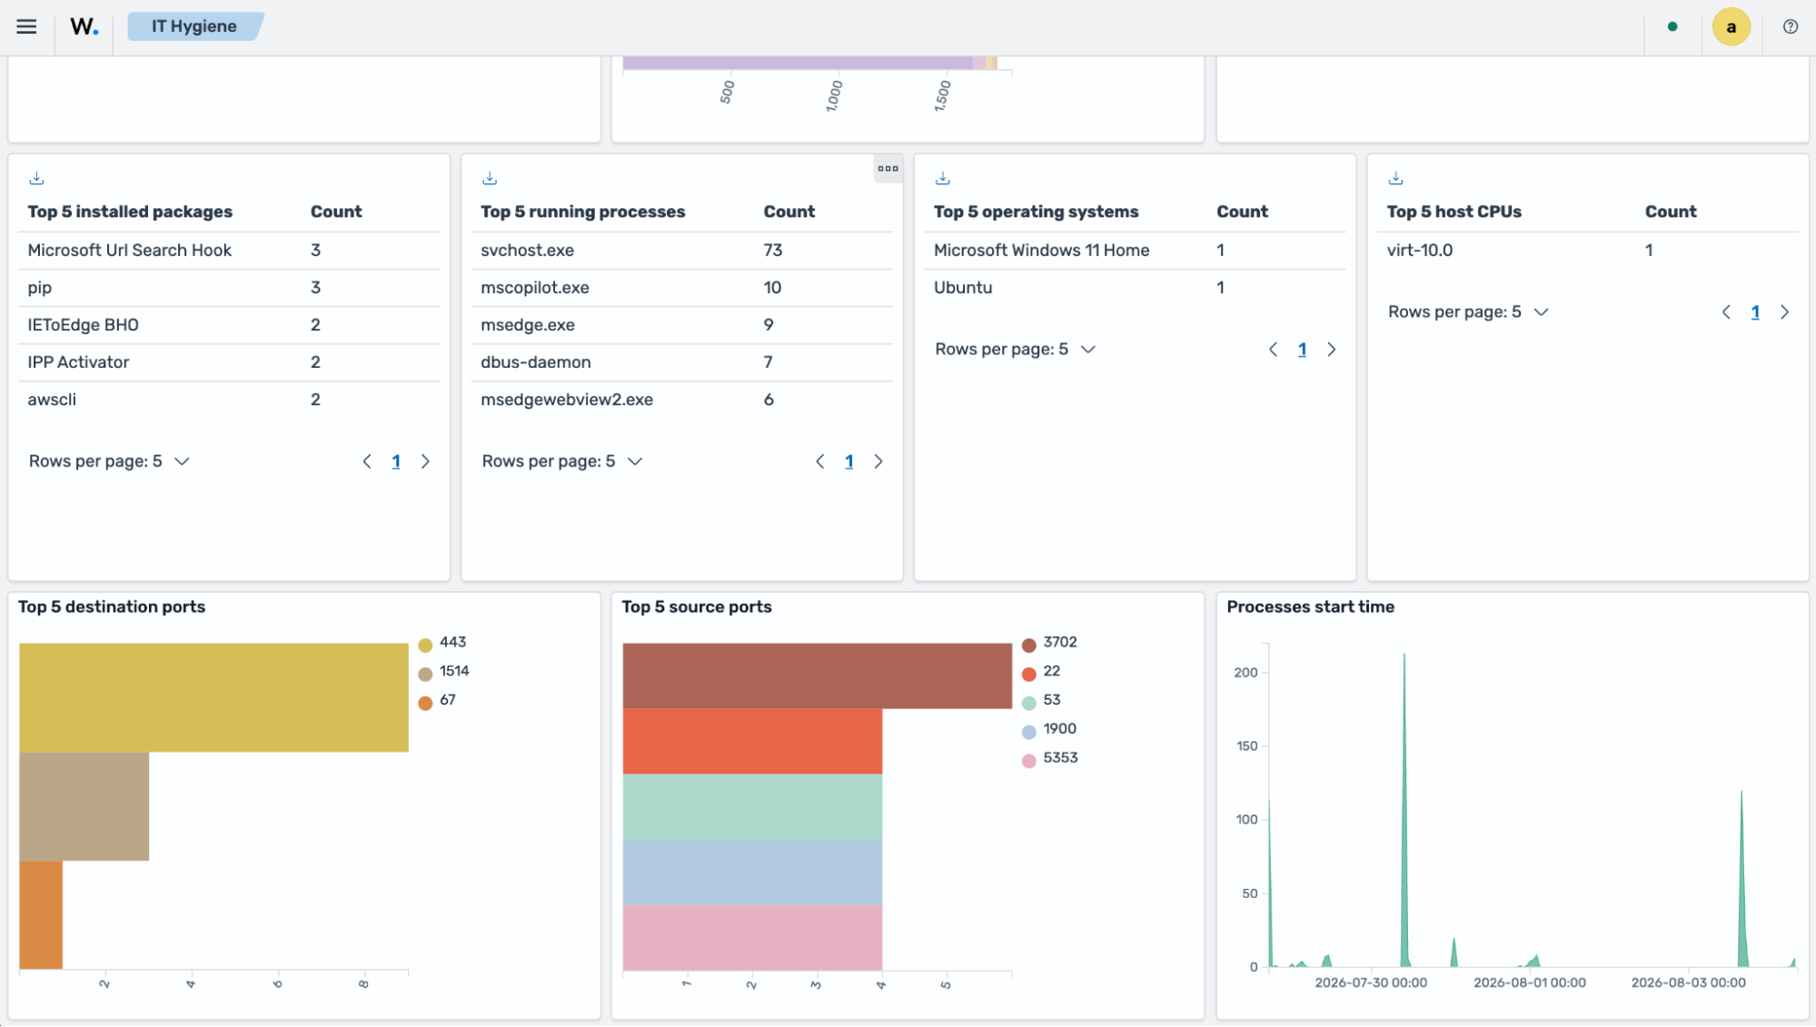Open the hamburger navigation menu
The height and width of the screenshot is (1027, 1816).
coord(26,26)
